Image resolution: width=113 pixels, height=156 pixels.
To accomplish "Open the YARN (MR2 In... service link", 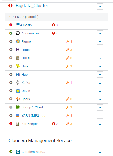I will 33,115.
